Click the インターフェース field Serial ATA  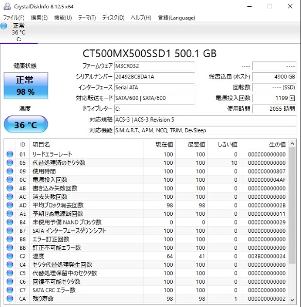point(155,88)
